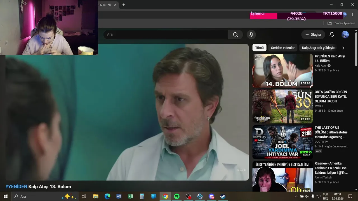Open Discord from the taskbar
Screen dimensions: 358x201
click(x=211, y=196)
